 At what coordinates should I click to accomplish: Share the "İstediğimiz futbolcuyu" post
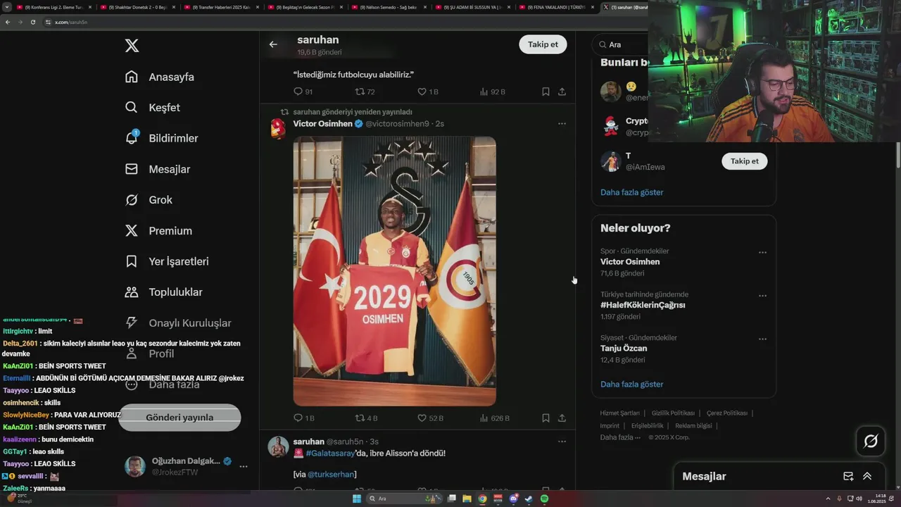click(562, 92)
